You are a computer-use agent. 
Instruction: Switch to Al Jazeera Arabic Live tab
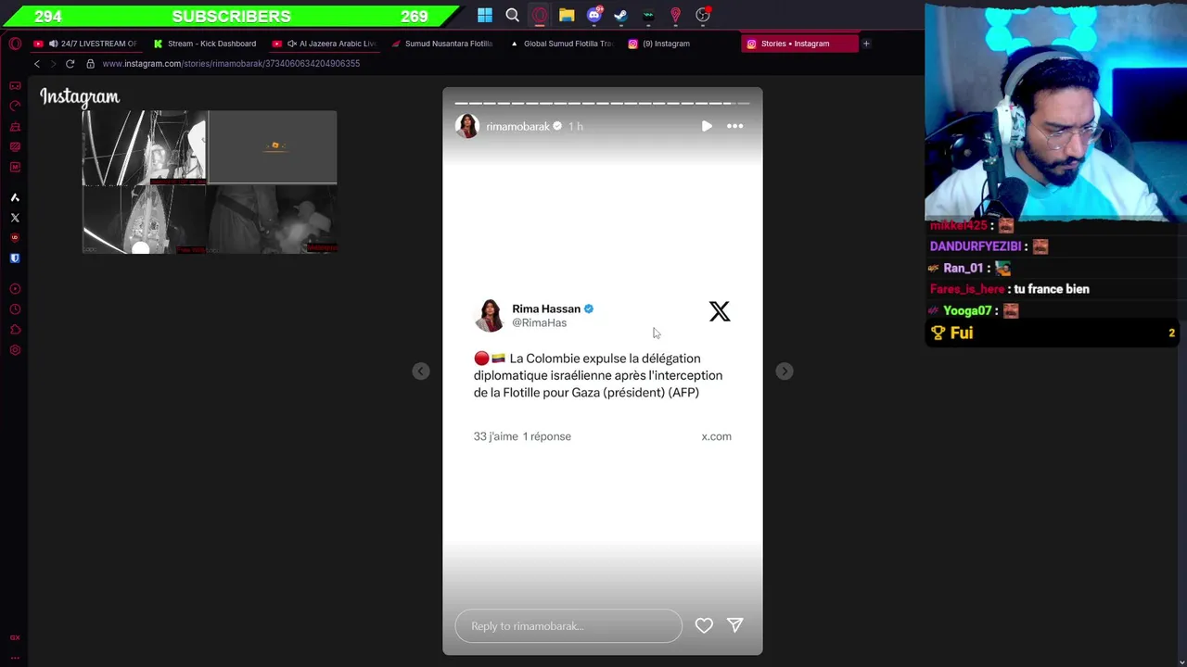[x=325, y=44]
